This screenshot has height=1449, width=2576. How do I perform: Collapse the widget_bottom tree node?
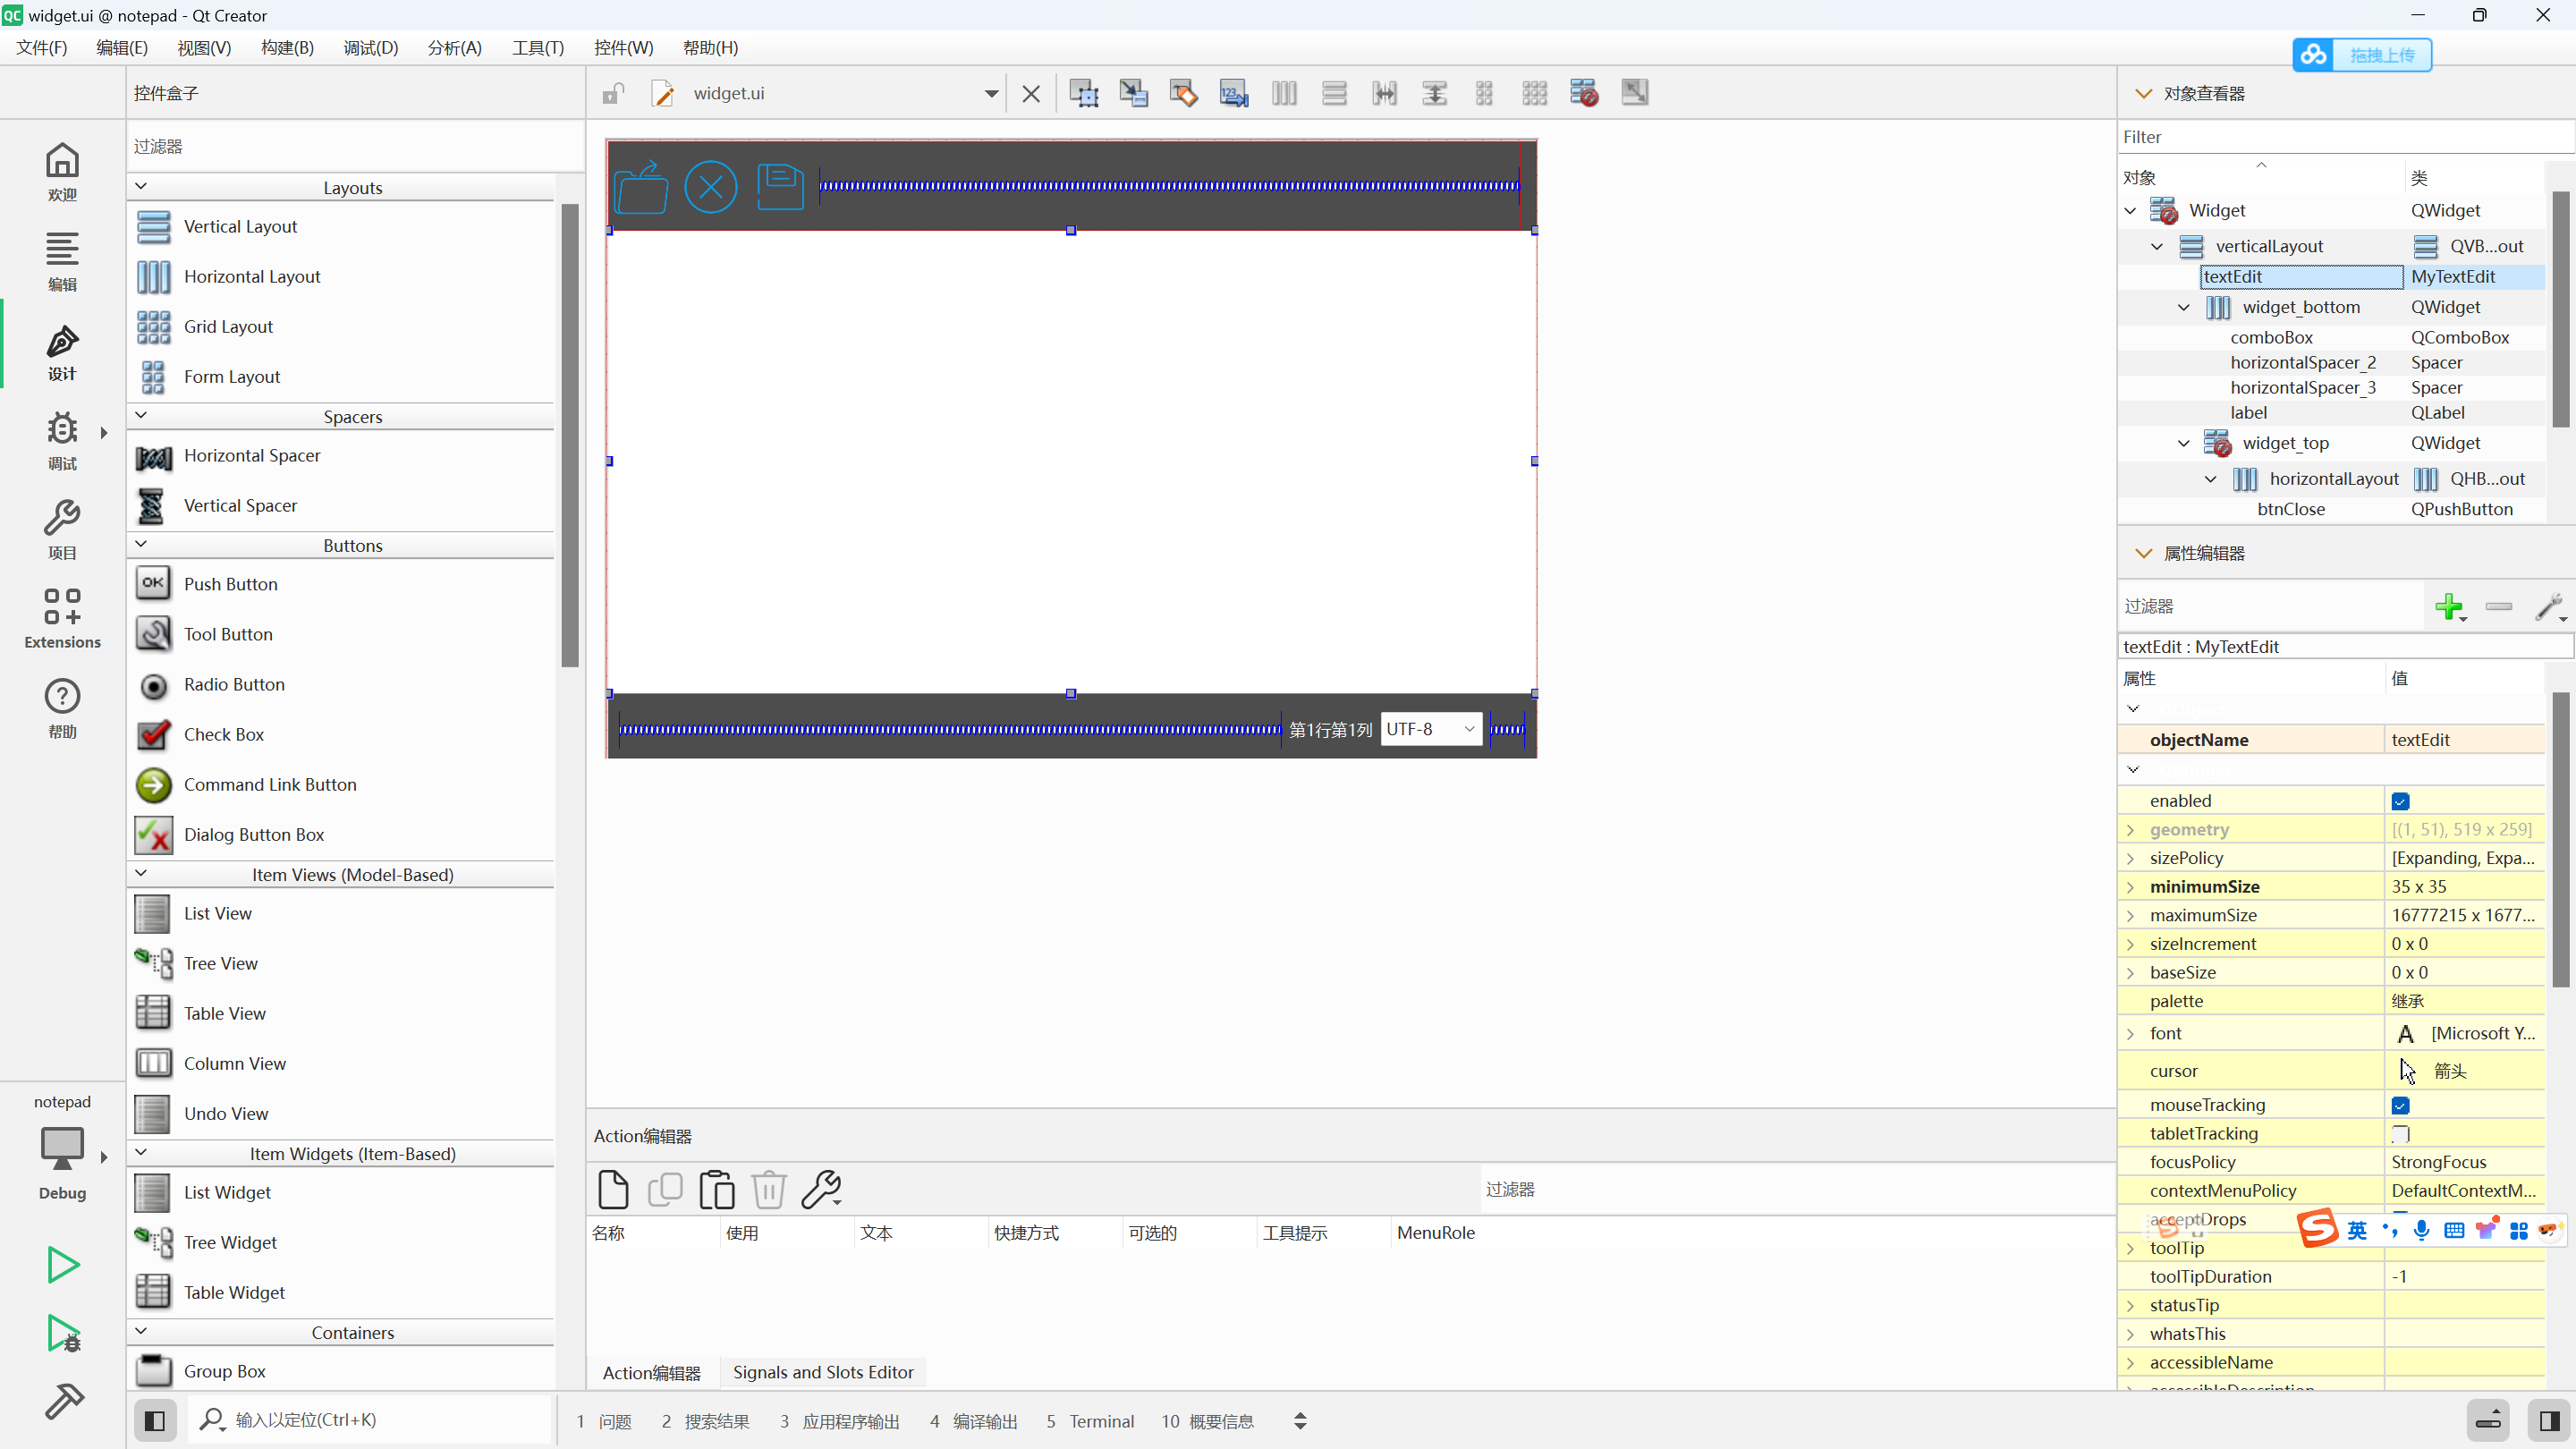click(x=2184, y=307)
